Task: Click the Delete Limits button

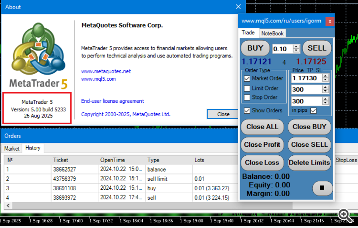Action: [309, 163]
